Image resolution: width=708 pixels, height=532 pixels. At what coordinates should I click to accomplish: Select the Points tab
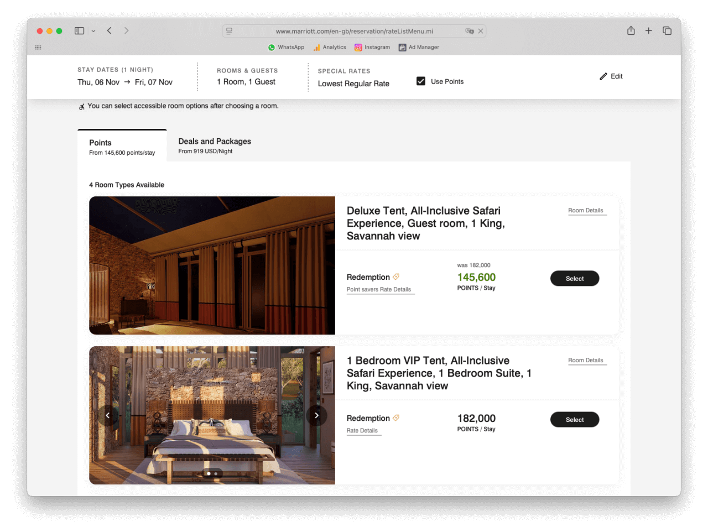pos(122,147)
